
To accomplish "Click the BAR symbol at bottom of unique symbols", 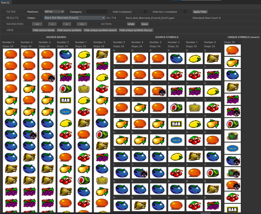I will [232, 210].
